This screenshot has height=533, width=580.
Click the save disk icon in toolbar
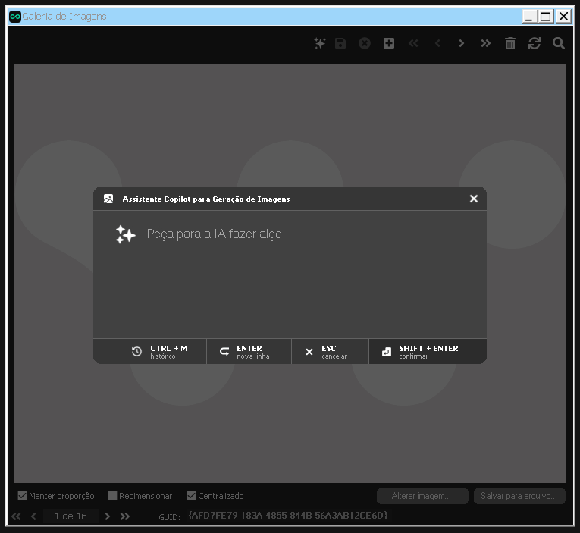pos(340,44)
